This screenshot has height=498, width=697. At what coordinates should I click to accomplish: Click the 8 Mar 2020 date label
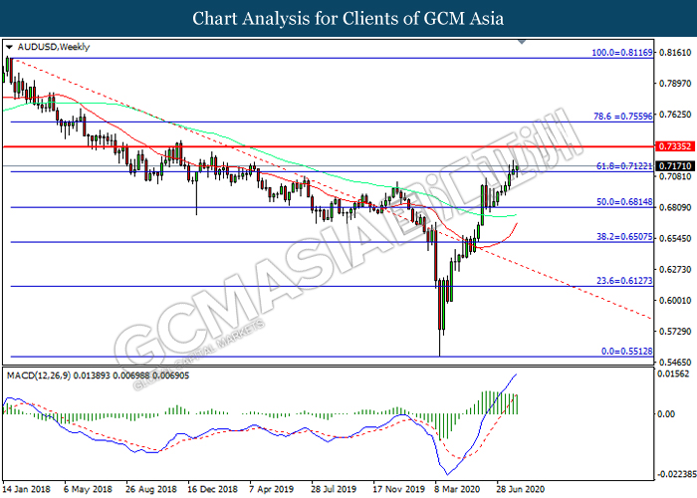(x=457, y=489)
